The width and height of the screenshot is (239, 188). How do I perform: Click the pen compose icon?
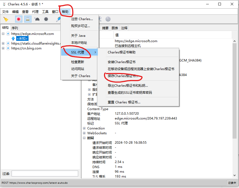[x=58, y=19]
